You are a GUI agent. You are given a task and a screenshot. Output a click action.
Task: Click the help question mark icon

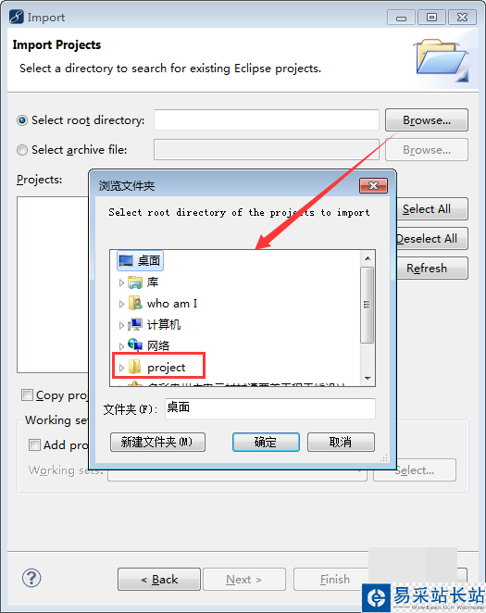[31, 578]
